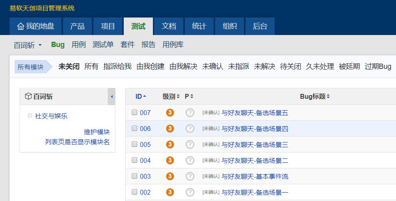This screenshot has width=396, height=201.
Task: Filter by 过期Bug
Action: point(378,66)
